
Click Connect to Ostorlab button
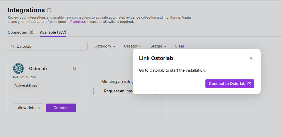(x=230, y=84)
